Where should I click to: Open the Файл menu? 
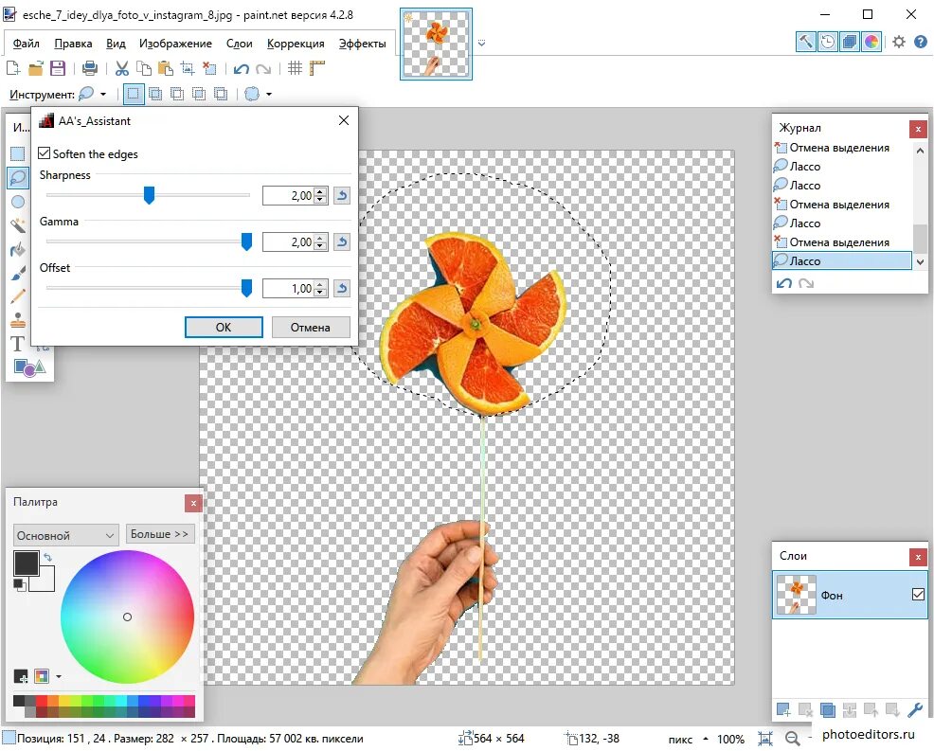click(27, 44)
